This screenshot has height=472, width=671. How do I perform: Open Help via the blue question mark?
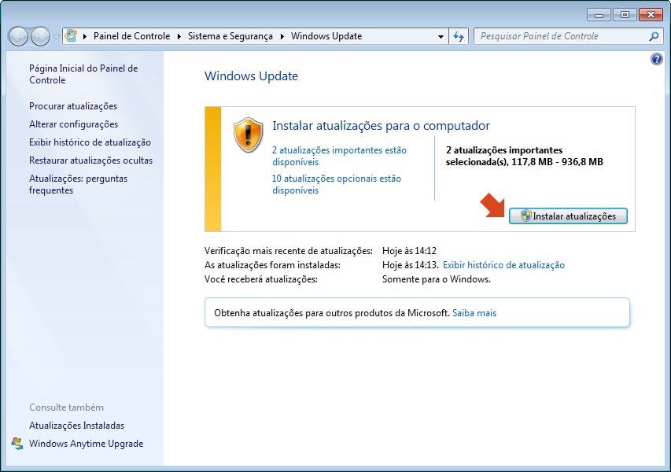[x=657, y=60]
